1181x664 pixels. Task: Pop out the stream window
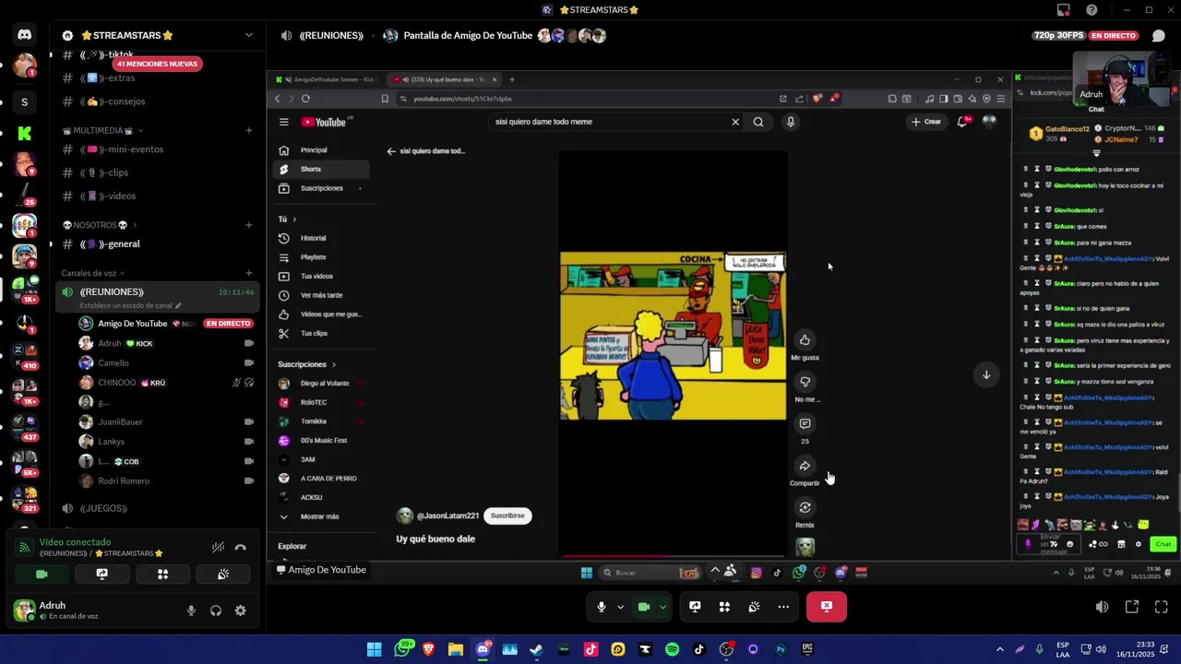click(1132, 607)
